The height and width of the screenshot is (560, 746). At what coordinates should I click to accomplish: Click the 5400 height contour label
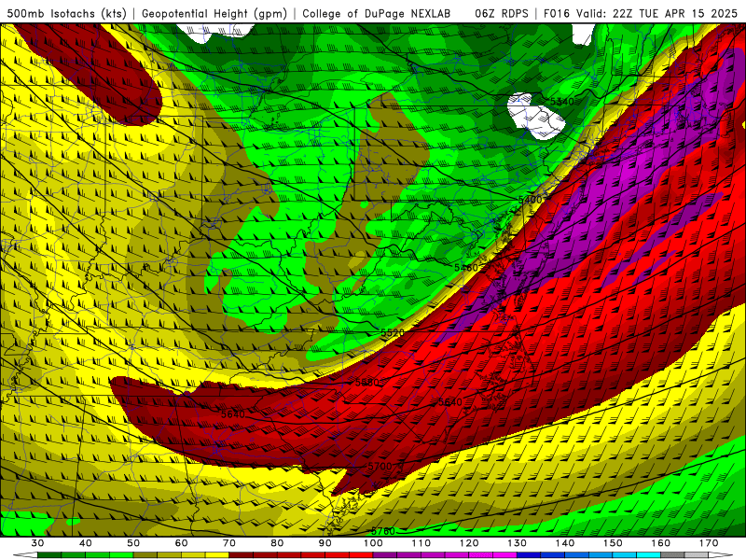pos(530,200)
